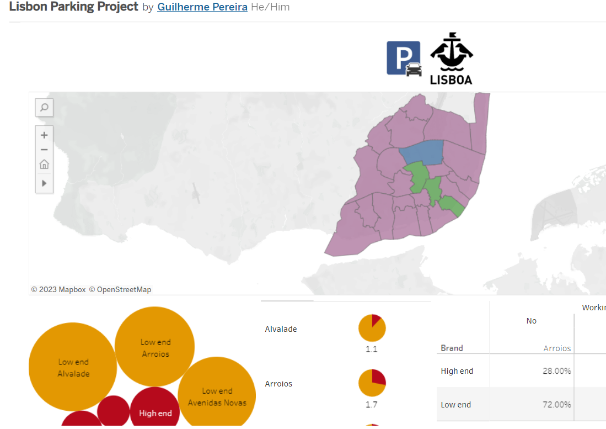Select the Low end Arroios bubble

(155, 347)
